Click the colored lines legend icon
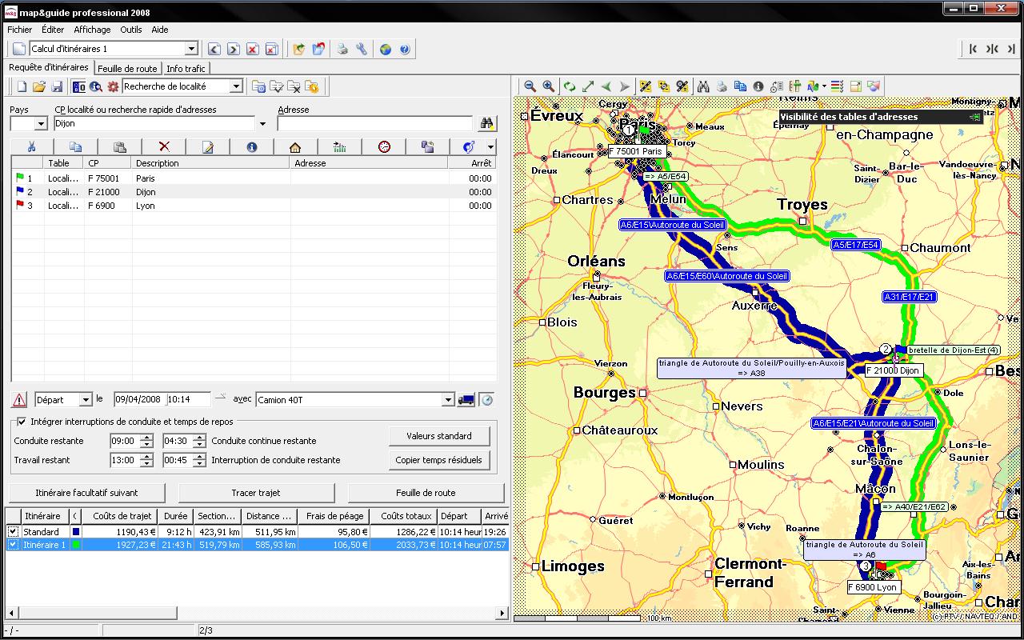The height and width of the screenshot is (640, 1024). click(837, 86)
